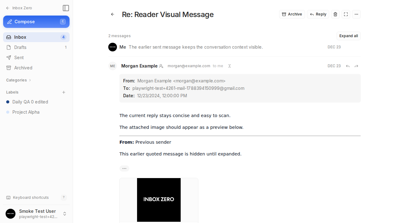The height and width of the screenshot is (223, 396).
Task: Click the Reply button in header
Action: pos(318,14)
